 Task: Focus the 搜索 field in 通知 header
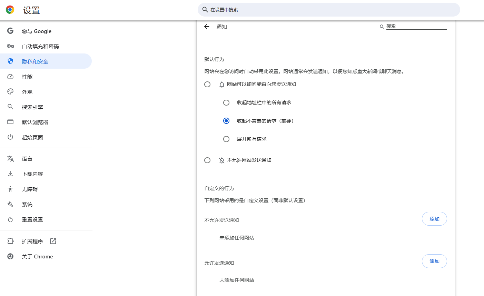pyautogui.click(x=416, y=26)
